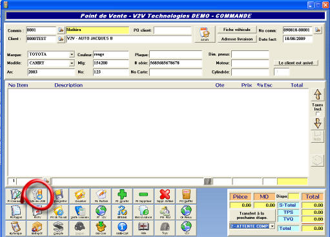Viewport: 330px width, 237px height.
Task: Click the An field showing 2003
Action: point(51,72)
